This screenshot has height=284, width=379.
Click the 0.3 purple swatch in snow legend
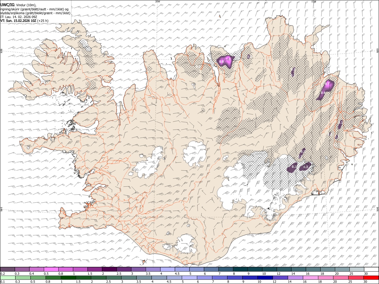click(22, 269)
